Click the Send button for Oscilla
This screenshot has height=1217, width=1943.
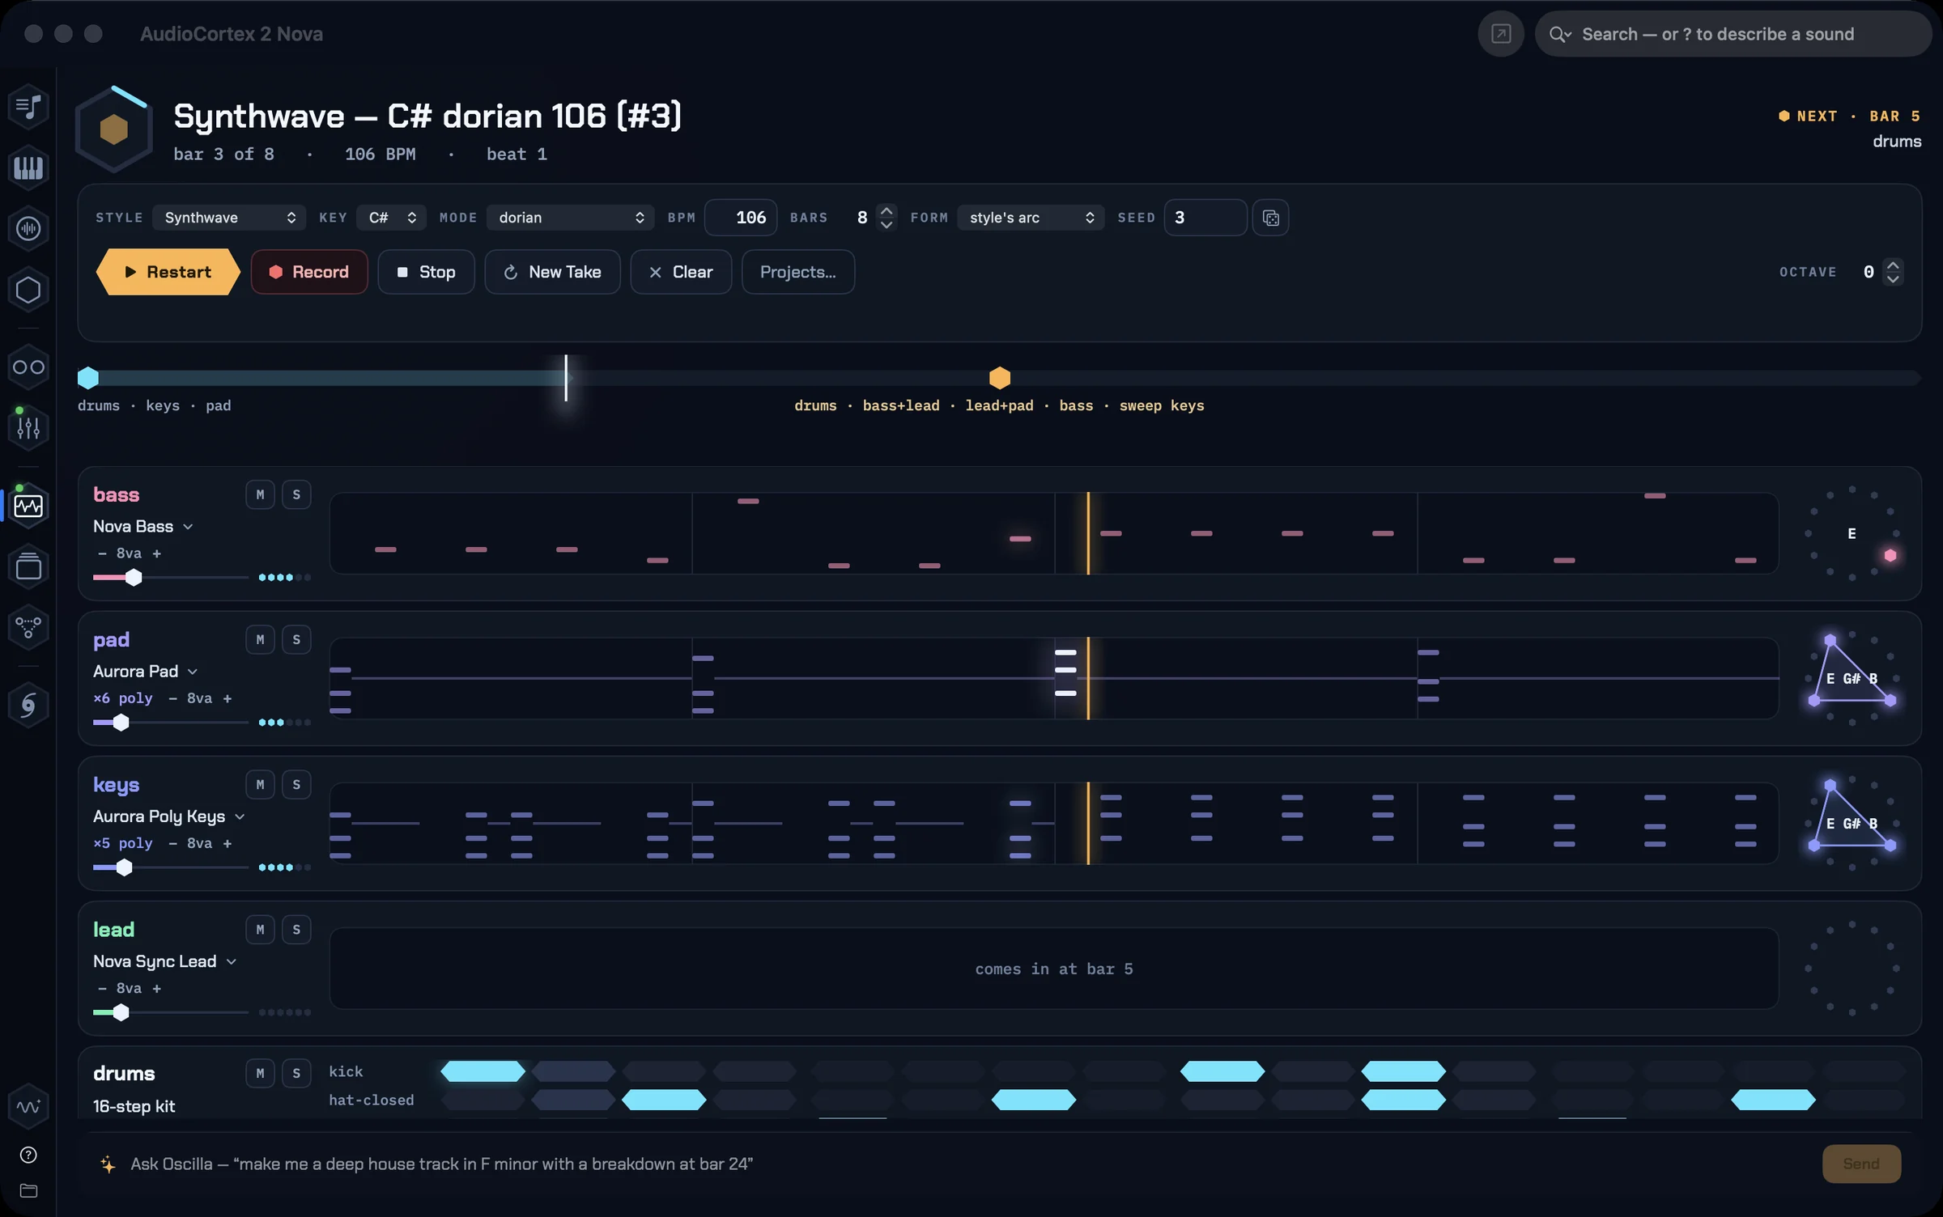(1861, 1164)
